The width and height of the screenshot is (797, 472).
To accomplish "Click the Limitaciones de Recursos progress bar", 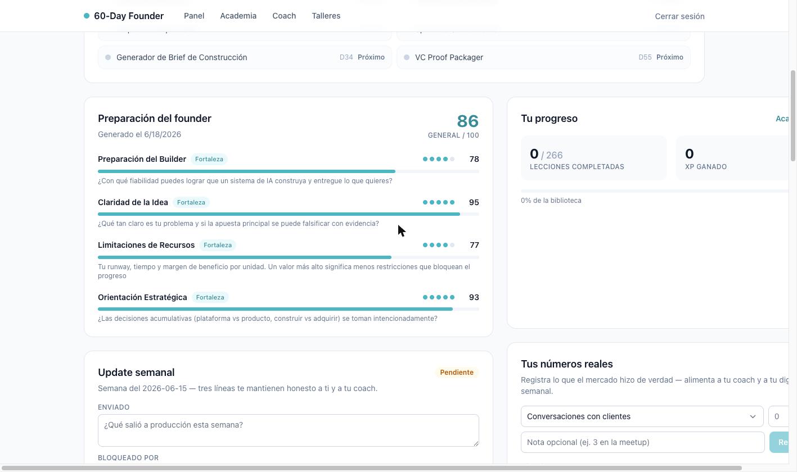I will (289, 257).
